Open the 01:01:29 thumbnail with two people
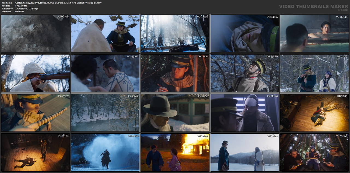The height and width of the screenshot is (173, 350). [314, 73]
